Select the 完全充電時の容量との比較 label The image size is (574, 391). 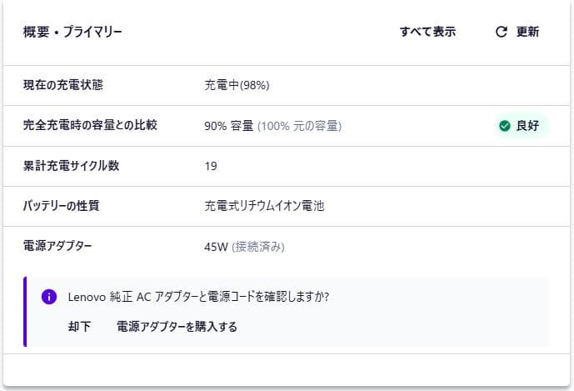point(91,125)
